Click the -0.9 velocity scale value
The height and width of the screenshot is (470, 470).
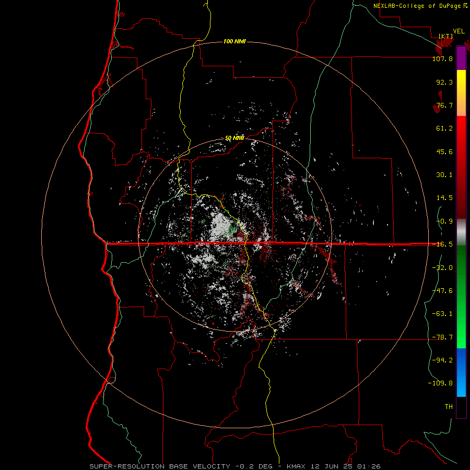click(x=444, y=221)
